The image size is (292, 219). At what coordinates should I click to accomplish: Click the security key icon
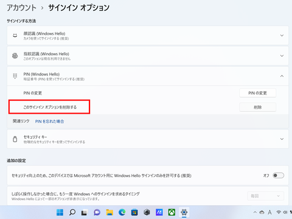coord(15,139)
